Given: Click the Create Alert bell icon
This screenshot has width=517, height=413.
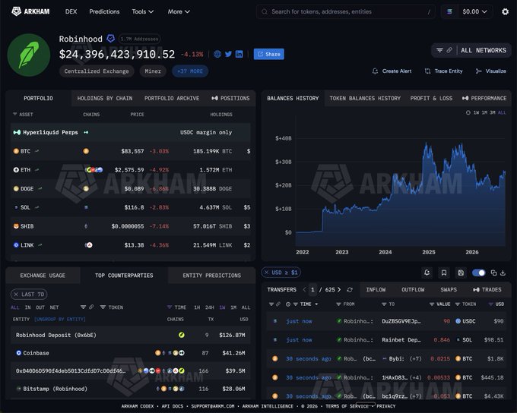Looking at the screenshot, I should (x=375, y=71).
